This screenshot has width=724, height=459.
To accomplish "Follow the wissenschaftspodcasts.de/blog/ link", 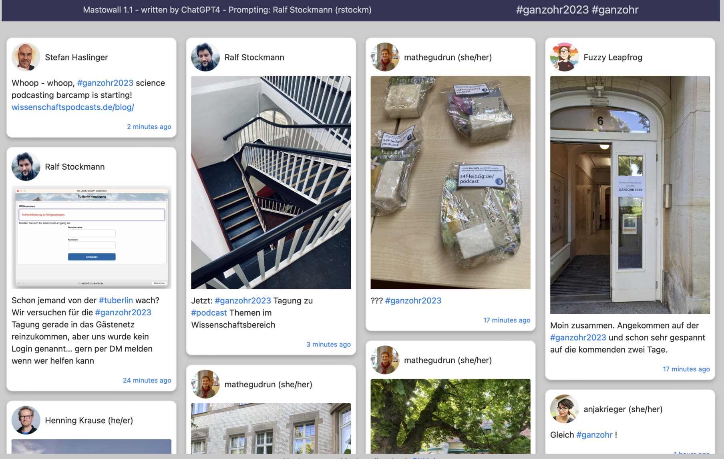I will point(73,107).
